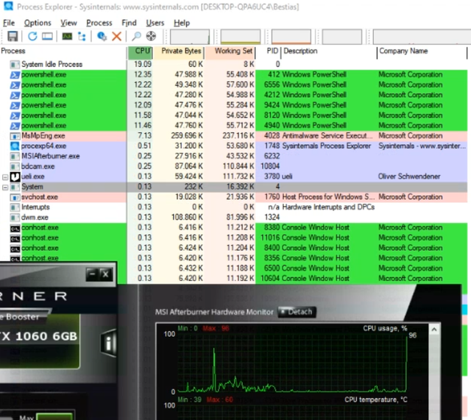Click the MsMpEng.exe process icon

click(x=15, y=136)
